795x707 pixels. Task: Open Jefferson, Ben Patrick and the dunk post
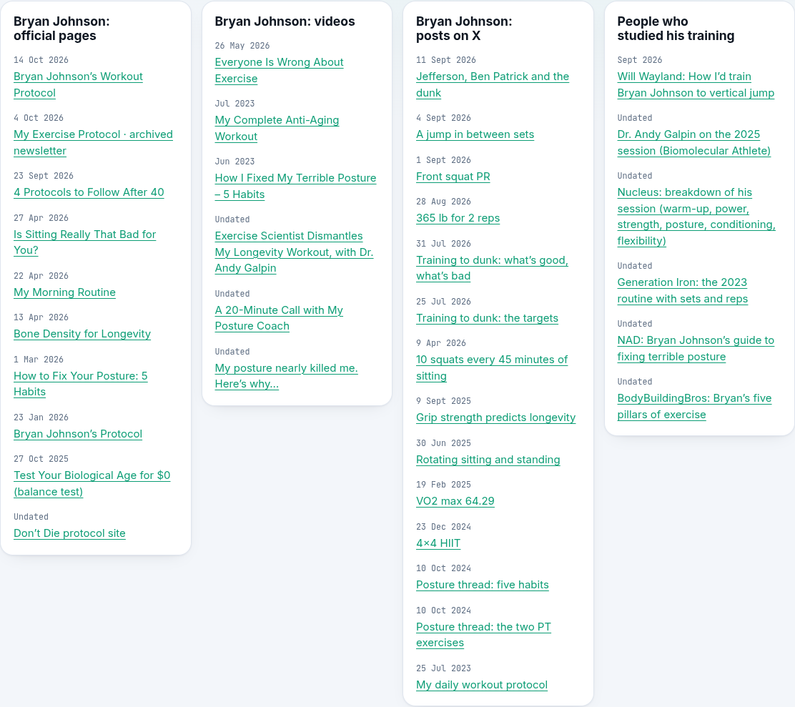click(493, 84)
